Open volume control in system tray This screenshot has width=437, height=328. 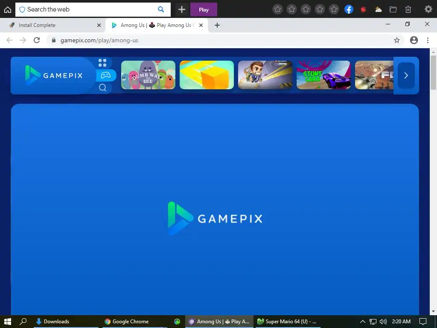[x=383, y=322]
